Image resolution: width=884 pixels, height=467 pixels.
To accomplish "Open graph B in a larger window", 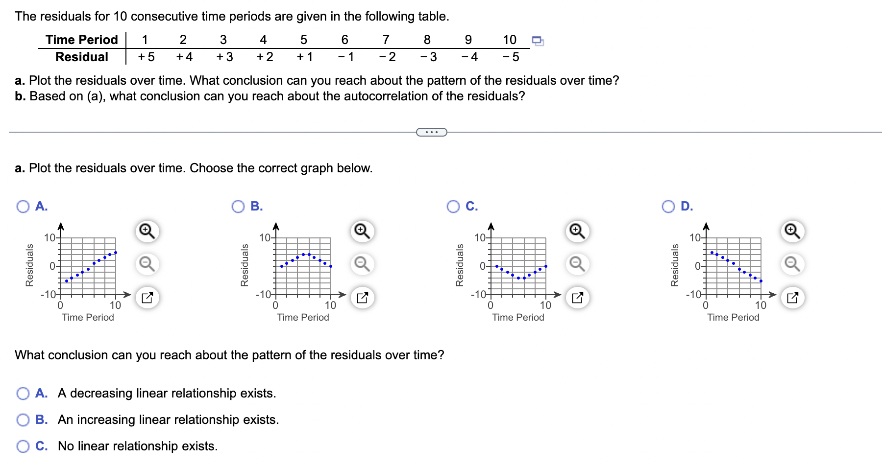I will 361,297.
